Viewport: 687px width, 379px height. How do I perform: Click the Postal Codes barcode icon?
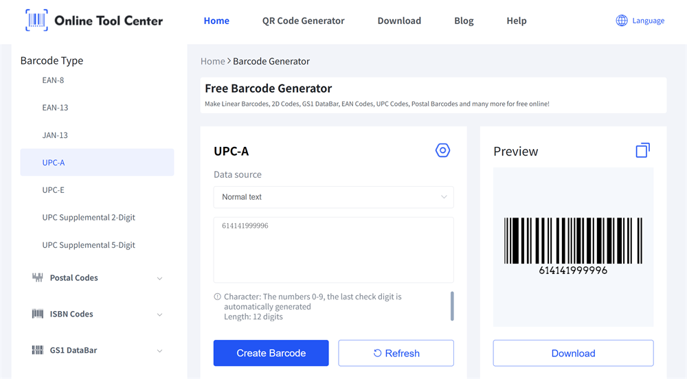[38, 277]
